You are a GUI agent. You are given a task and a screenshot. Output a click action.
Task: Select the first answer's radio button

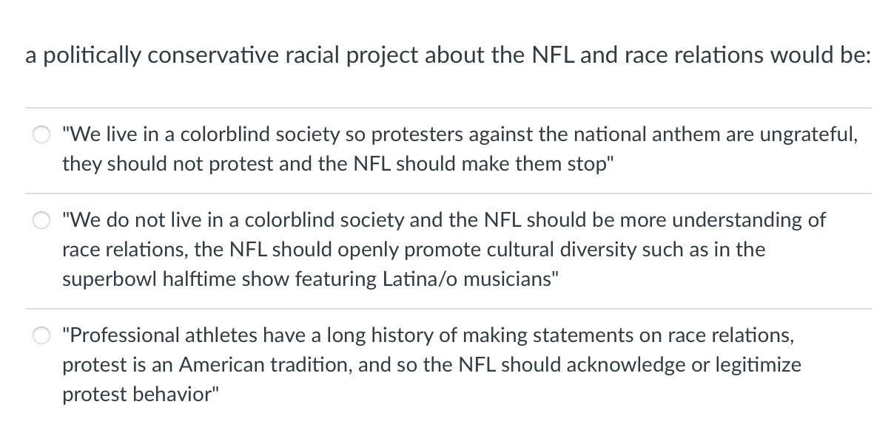point(42,134)
